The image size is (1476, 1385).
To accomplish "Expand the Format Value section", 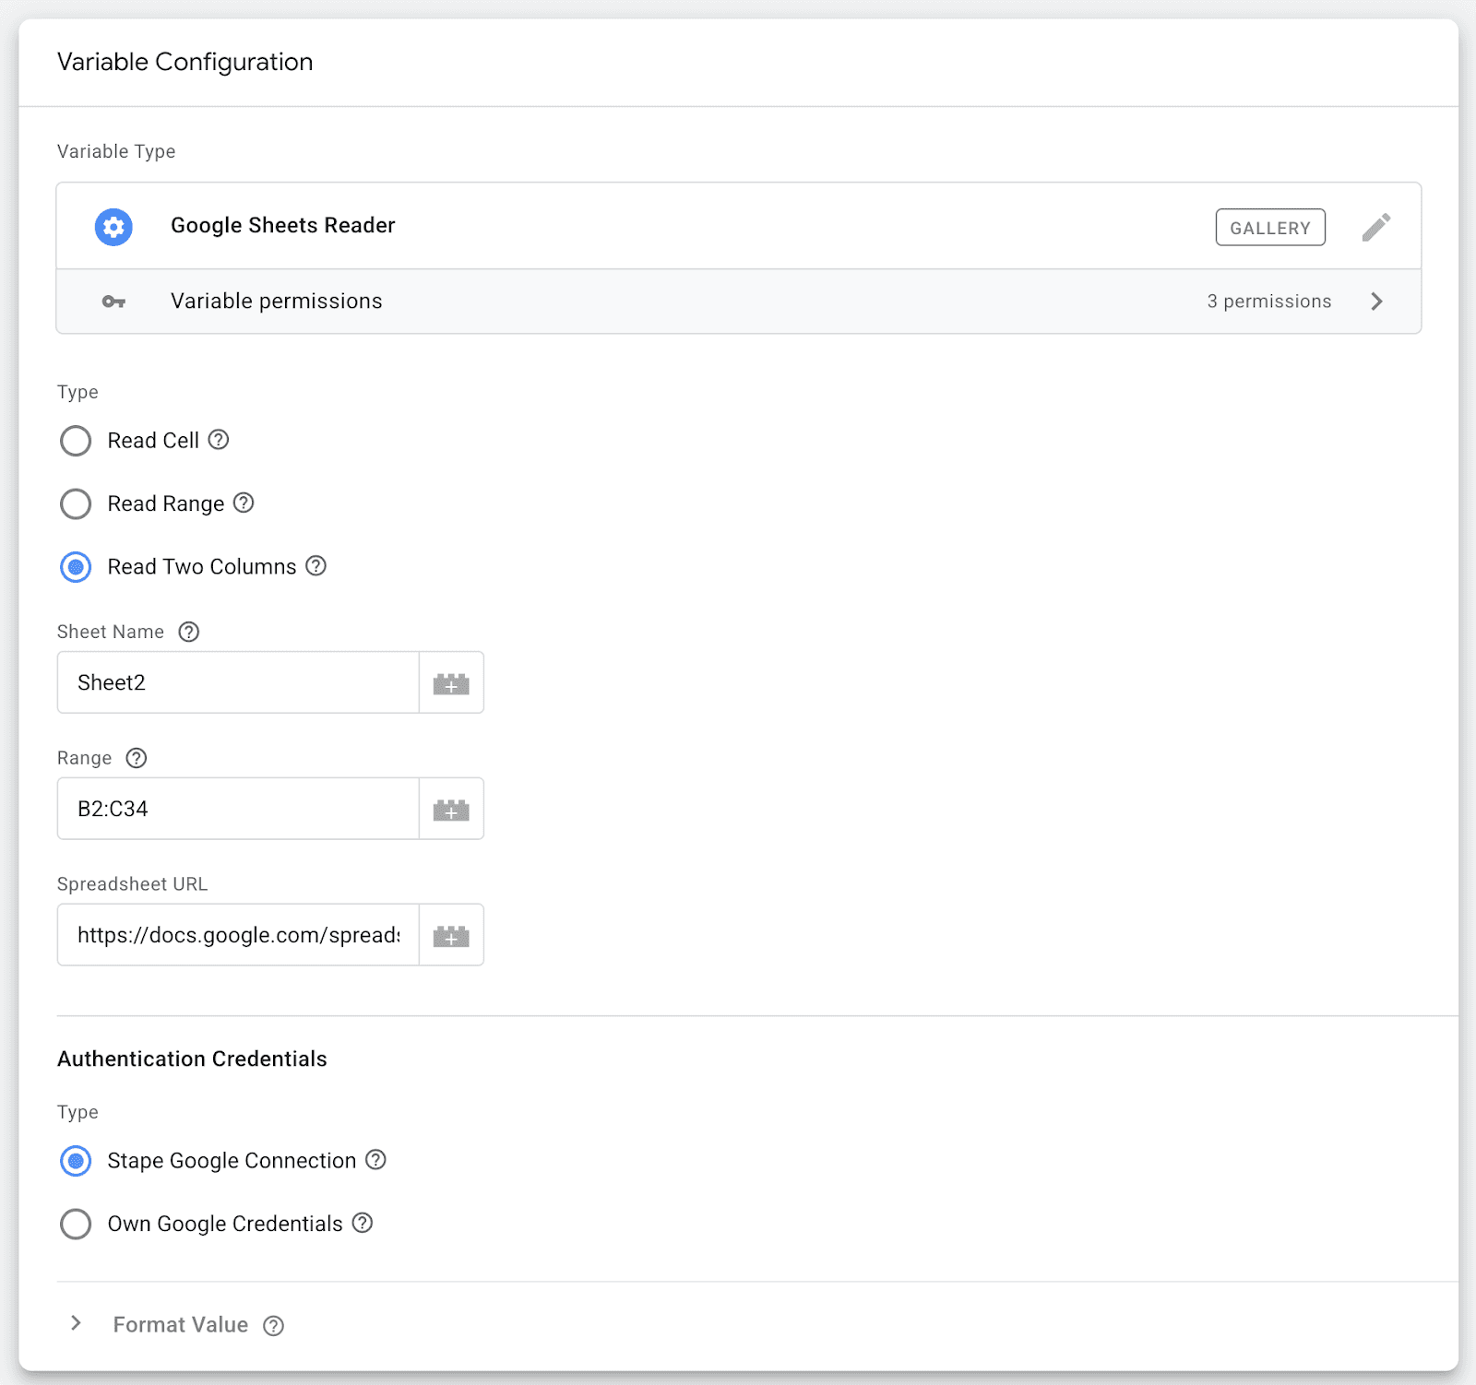I will pyautogui.click(x=77, y=1324).
